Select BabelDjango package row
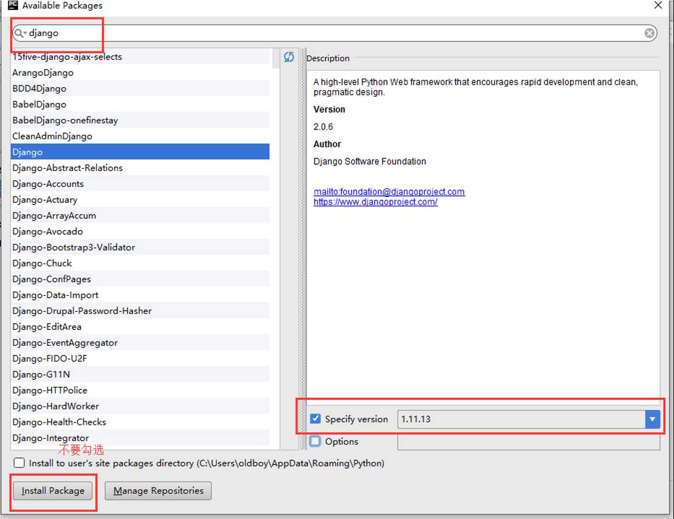Viewport: 674px width, 519px height. click(x=140, y=105)
